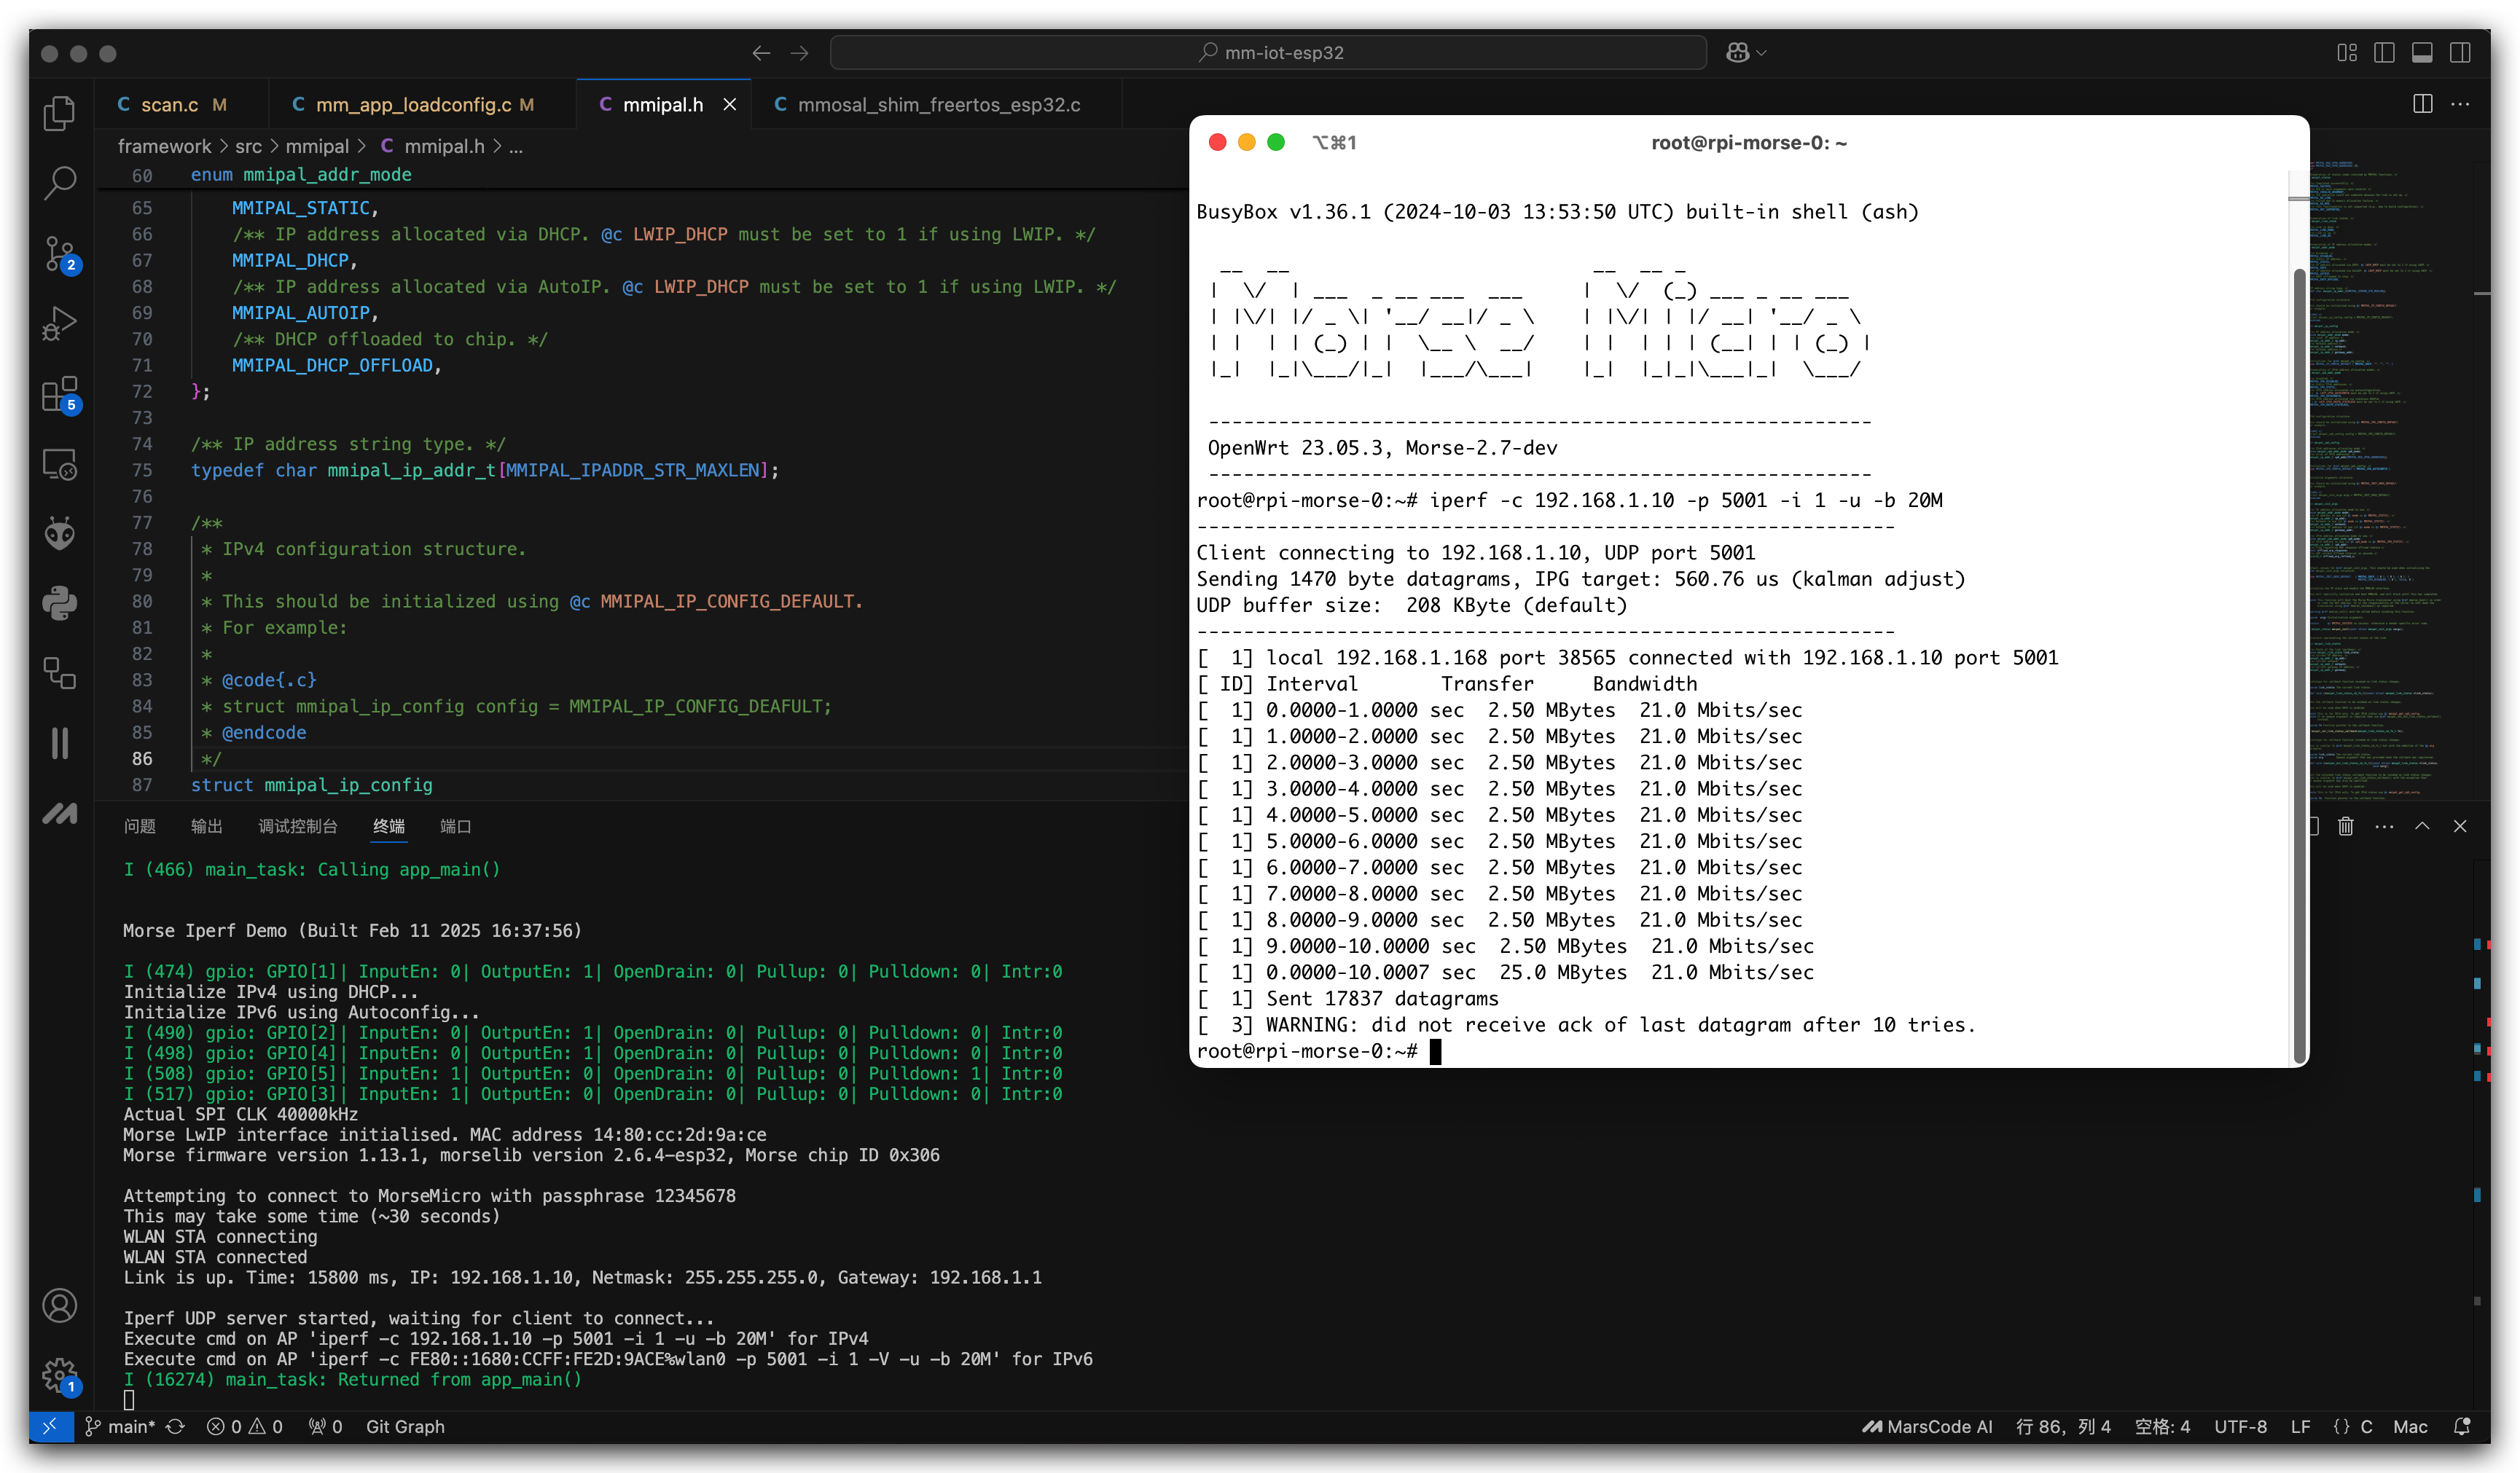
Task: Expand breadcrumb ellipsis symbol item
Action: (516, 146)
